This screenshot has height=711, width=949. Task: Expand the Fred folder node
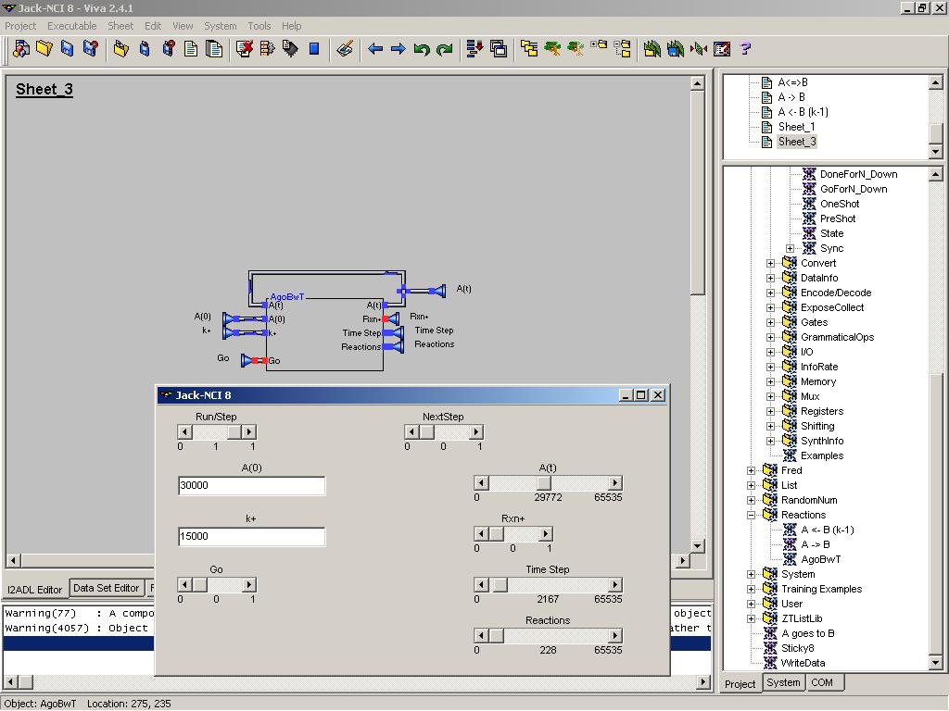coord(751,470)
